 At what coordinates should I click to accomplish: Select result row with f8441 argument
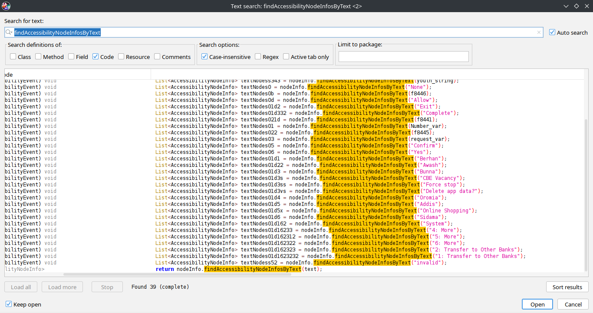(x=294, y=119)
